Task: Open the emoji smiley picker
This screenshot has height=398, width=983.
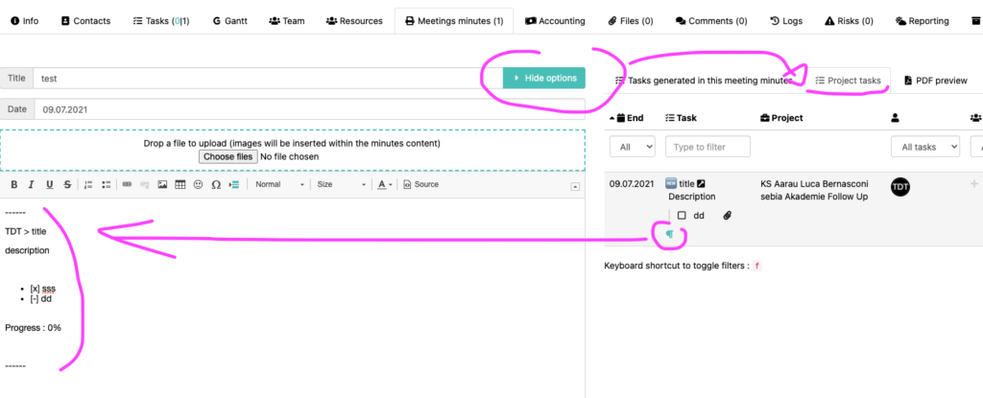Action: [x=198, y=184]
